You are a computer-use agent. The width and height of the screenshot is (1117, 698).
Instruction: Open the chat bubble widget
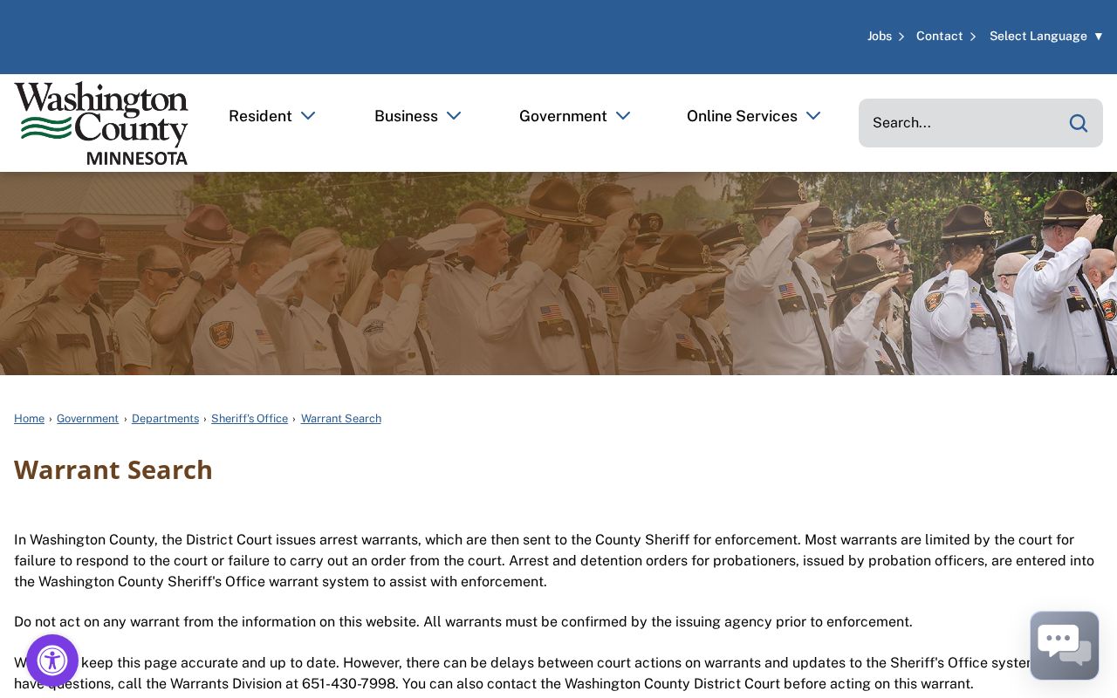click(x=1065, y=646)
